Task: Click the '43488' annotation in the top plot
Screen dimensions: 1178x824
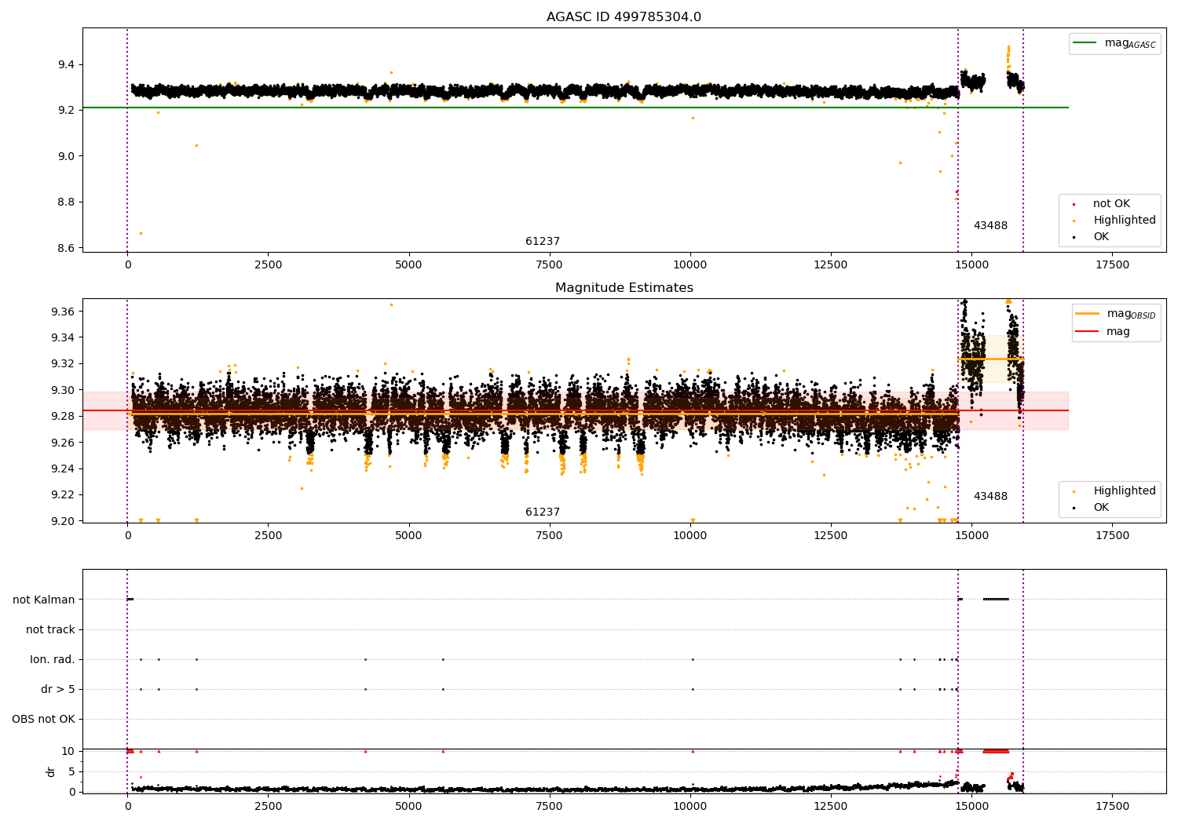Action: point(990,226)
